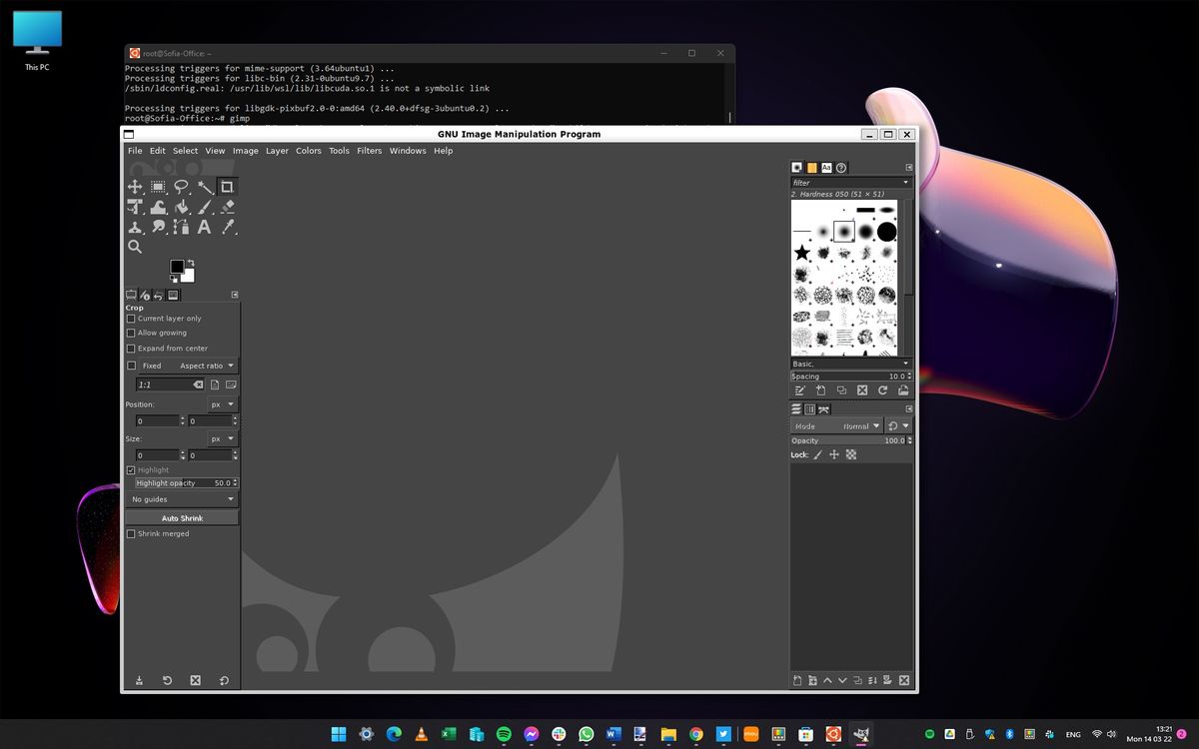
Task: Toggle the Lock pixels icon
Action: coord(818,454)
